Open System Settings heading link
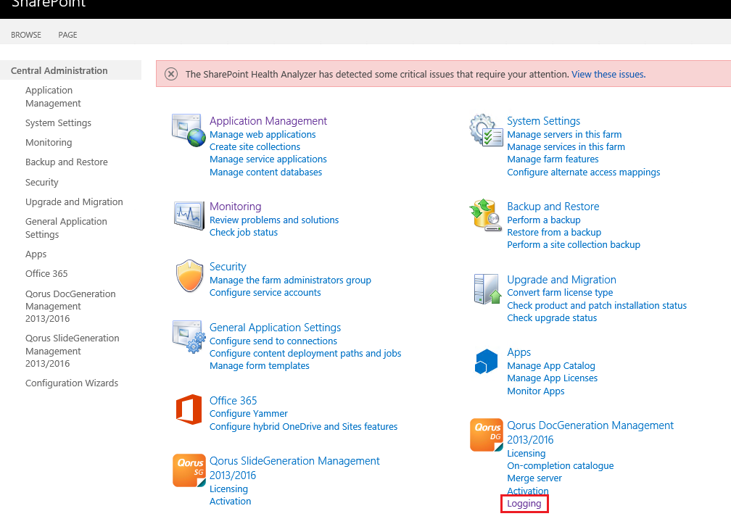 544,120
